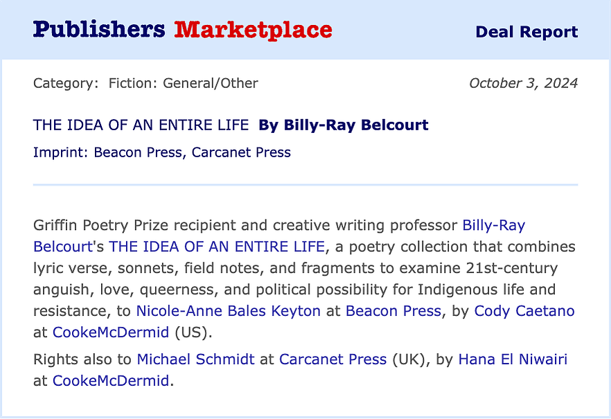The height and width of the screenshot is (419, 611).
Task: Click the Billy-Ray Belcourt link in paragraph
Action: [494, 226]
